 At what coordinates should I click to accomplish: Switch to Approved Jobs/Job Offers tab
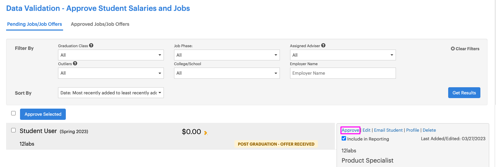[100, 24]
